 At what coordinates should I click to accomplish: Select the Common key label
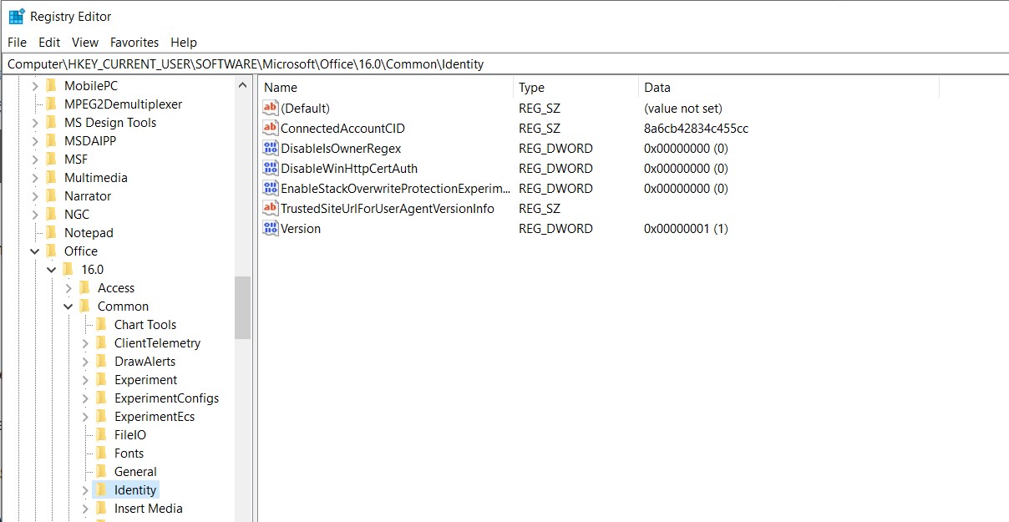pyautogui.click(x=123, y=306)
